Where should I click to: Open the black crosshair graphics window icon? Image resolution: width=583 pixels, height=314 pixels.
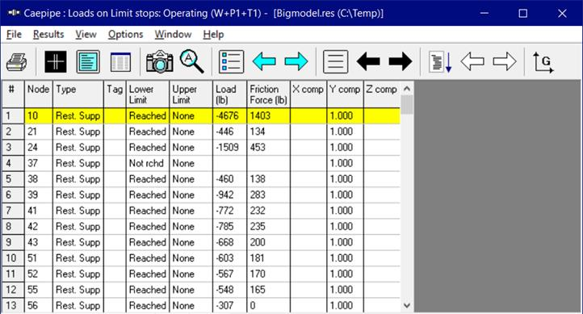tap(56, 61)
